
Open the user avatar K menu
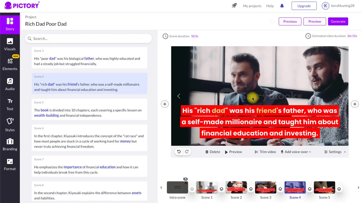326,6
